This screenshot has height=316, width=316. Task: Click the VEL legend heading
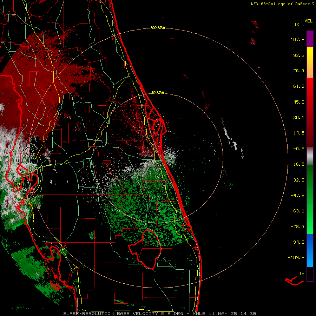pos(308,21)
